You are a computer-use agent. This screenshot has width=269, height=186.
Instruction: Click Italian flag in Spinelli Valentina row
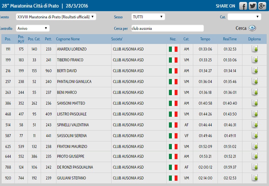173,125
